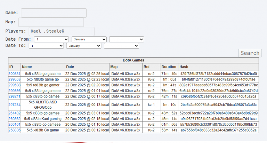
Task: Click duration '61m : 56s'
Action: point(169,125)
